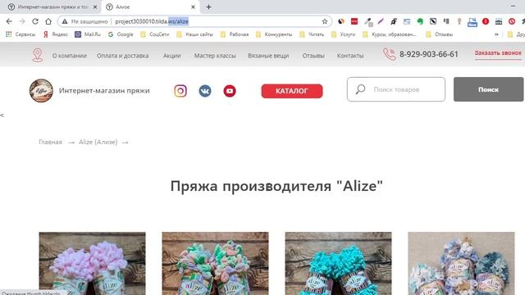Open the turquoise yarn product thumbnail
The width and height of the screenshot is (525, 295).
[338, 264]
